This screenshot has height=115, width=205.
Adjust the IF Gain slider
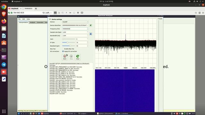[x=69, y=42]
